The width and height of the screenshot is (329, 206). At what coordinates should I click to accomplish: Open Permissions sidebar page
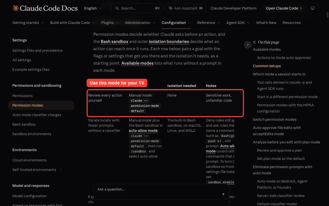23,96
